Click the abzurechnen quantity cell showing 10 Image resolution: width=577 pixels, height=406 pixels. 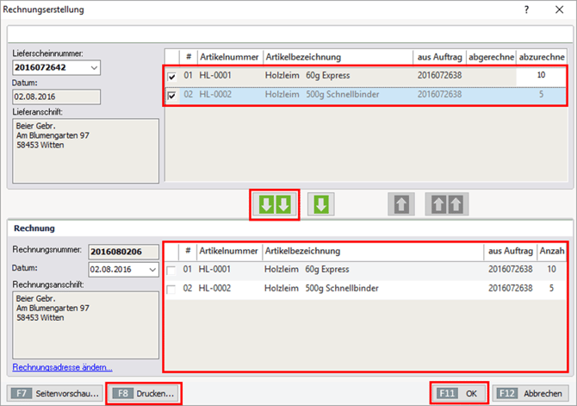click(x=540, y=76)
